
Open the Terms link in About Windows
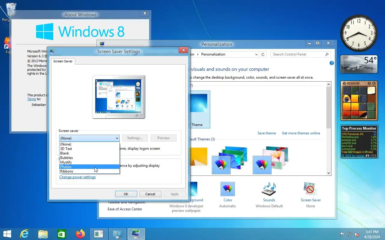coord(32,99)
